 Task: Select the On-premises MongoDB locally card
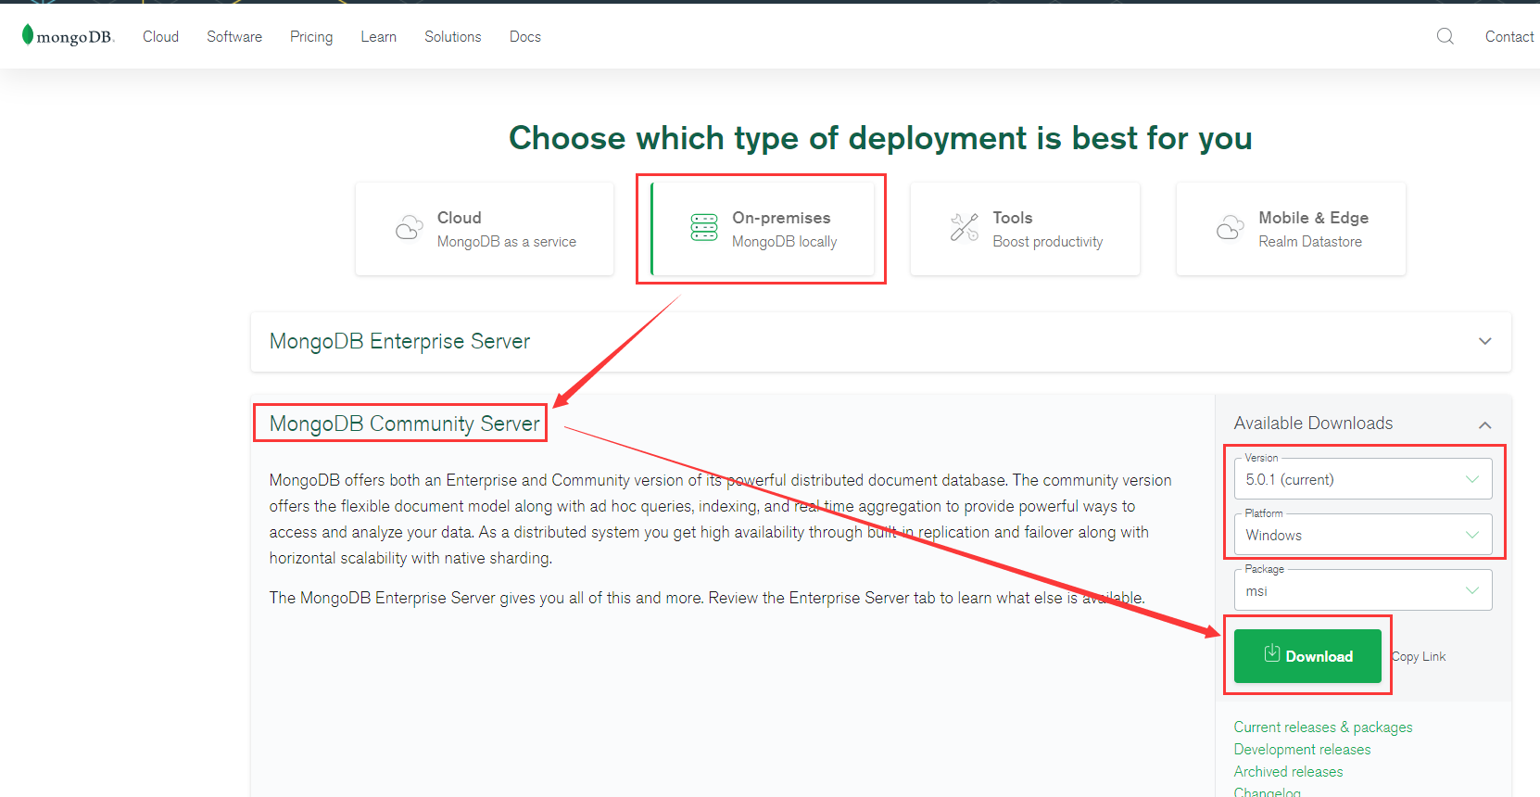pyautogui.click(x=763, y=229)
